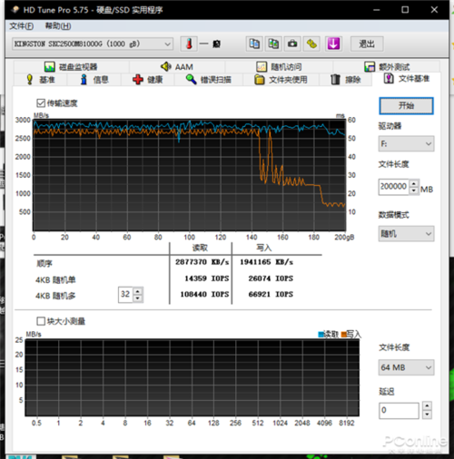Toggle the 传输速度 checkbox
Screen dimensions: 454x459
point(41,103)
